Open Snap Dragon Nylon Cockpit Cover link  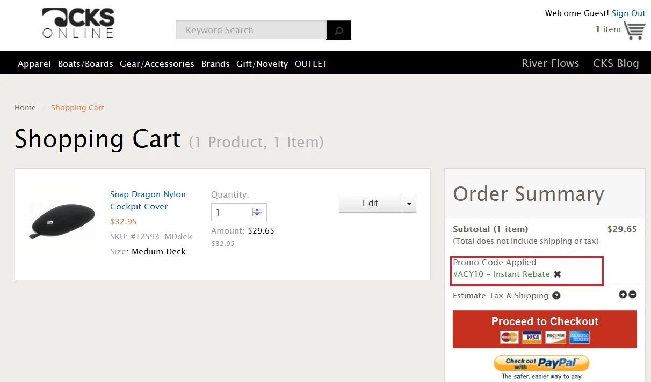(148, 200)
